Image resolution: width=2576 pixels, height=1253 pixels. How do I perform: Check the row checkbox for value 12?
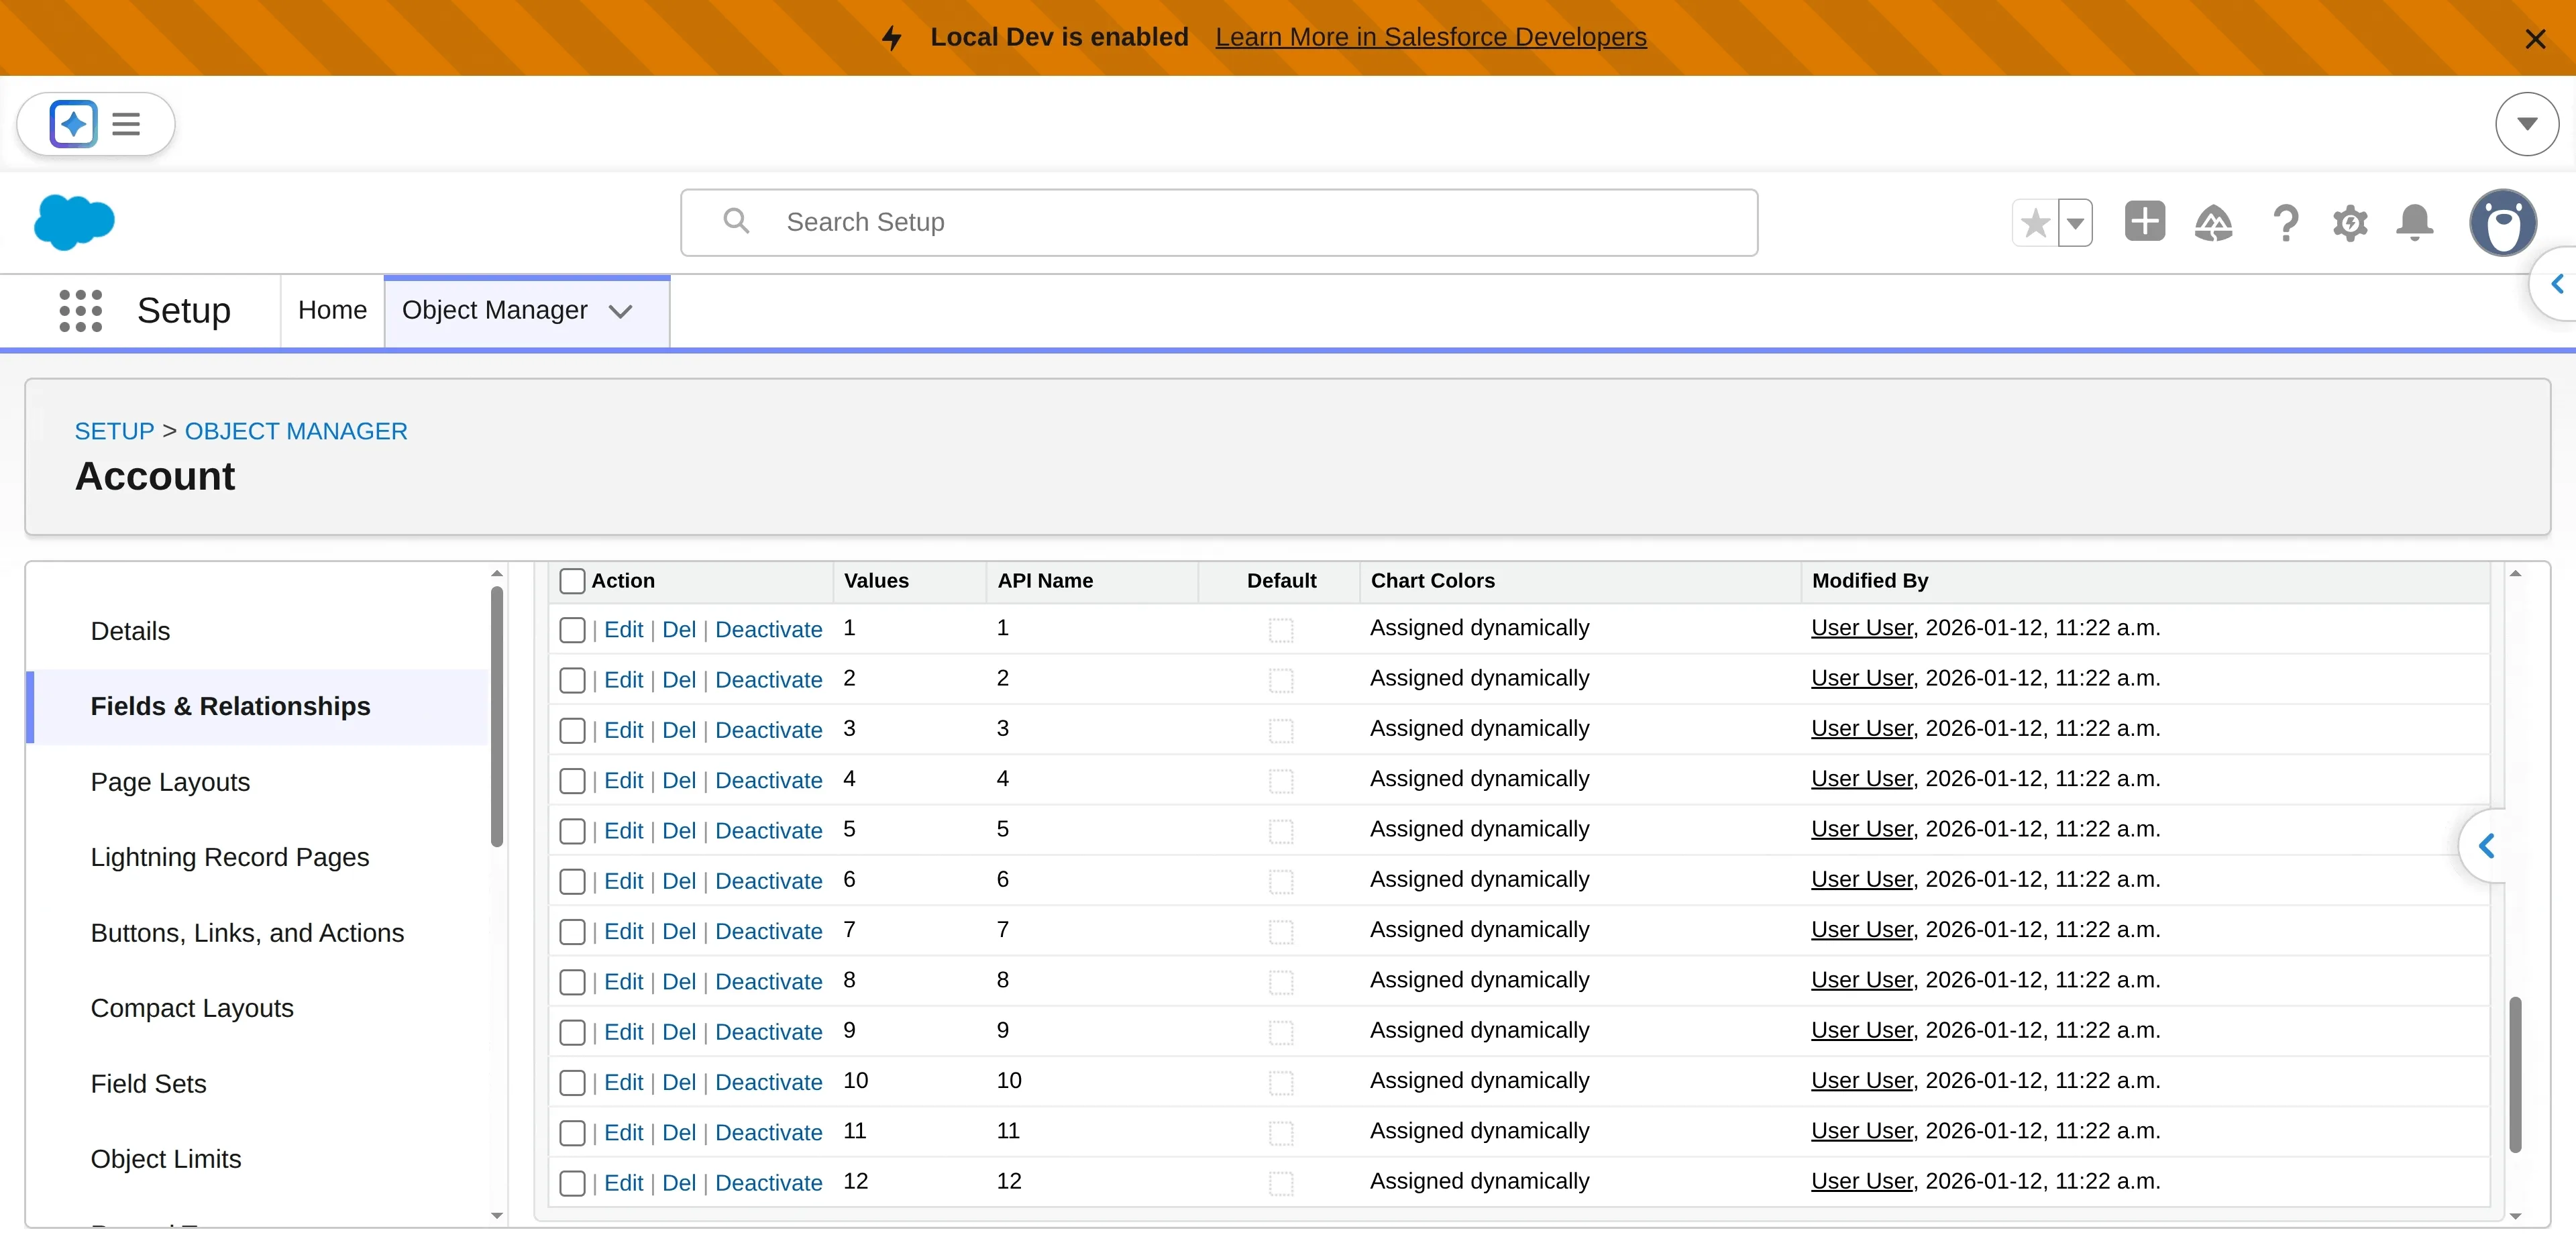click(x=572, y=1183)
